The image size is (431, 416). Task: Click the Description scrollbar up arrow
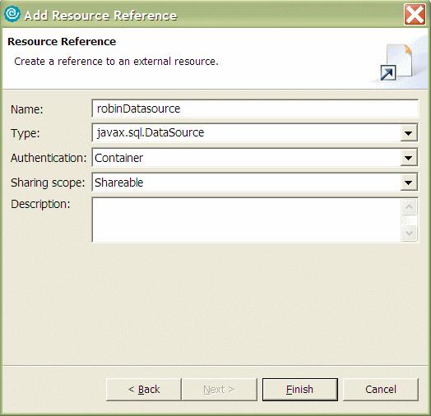pyautogui.click(x=410, y=206)
